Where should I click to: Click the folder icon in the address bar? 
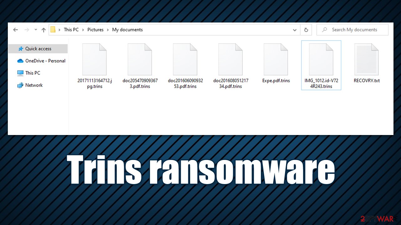tap(53, 29)
